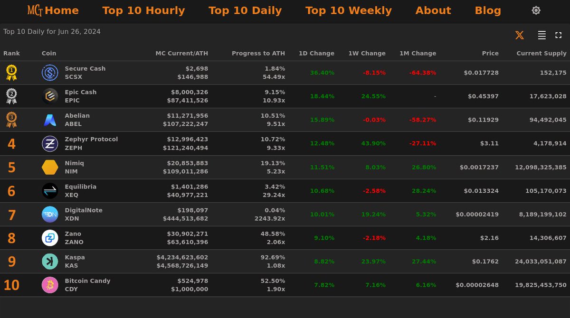This screenshot has width=570, height=318.
Task: Sort by the Price column header
Action: pyautogui.click(x=490, y=54)
